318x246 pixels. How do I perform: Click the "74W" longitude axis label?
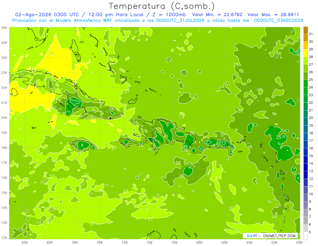pos(125,242)
